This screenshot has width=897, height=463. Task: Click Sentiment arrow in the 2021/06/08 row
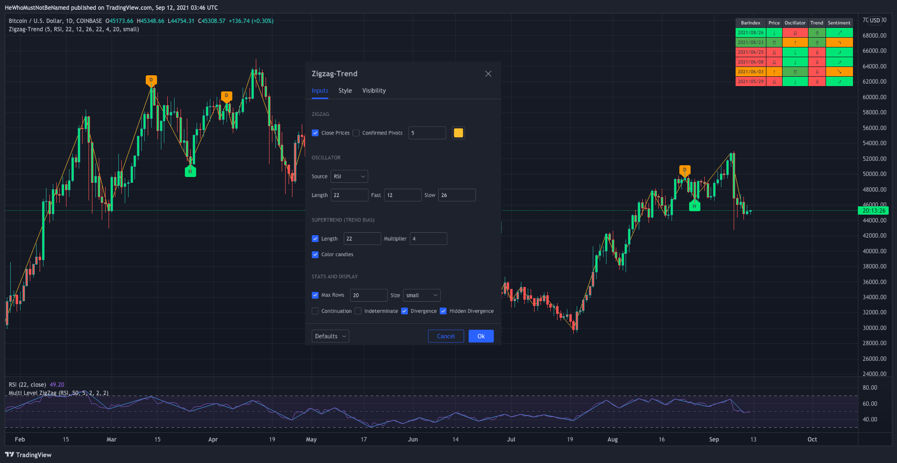click(839, 62)
